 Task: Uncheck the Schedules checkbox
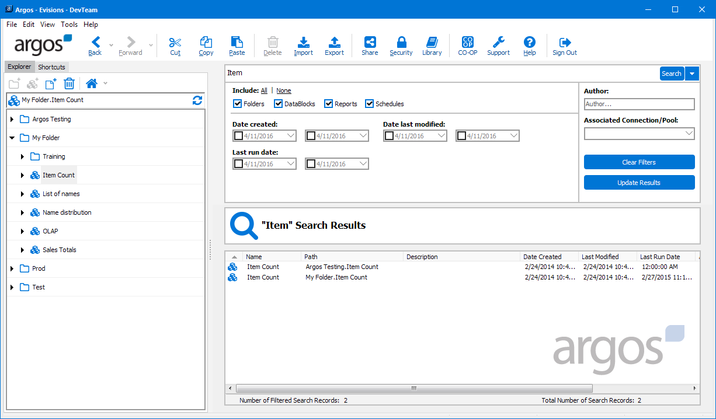point(370,104)
